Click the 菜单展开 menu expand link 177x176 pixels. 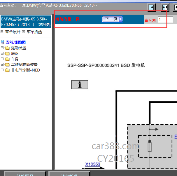point(13,32)
